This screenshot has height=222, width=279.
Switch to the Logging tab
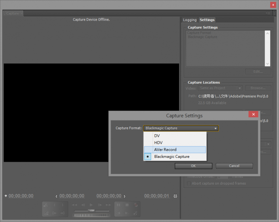190,20
